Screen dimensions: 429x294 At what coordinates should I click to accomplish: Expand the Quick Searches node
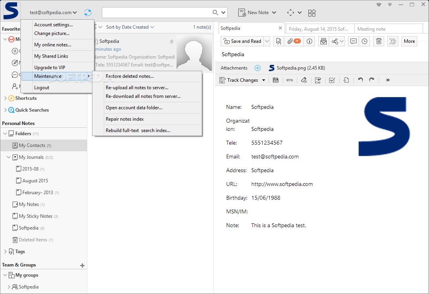pyautogui.click(x=5, y=110)
